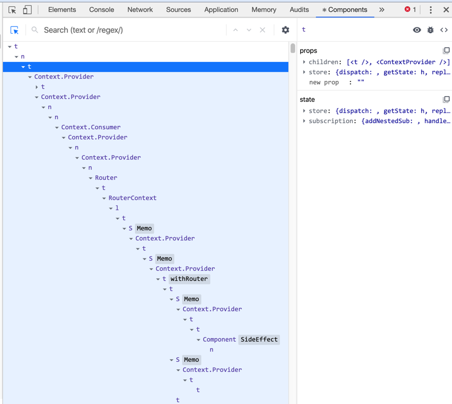Clear the search with the X icon
452x404 pixels.
[x=263, y=30]
